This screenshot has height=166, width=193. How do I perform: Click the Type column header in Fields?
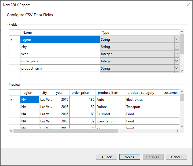click(x=140, y=33)
